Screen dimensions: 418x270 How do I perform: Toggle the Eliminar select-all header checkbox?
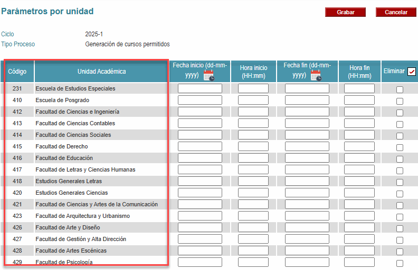coord(412,72)
